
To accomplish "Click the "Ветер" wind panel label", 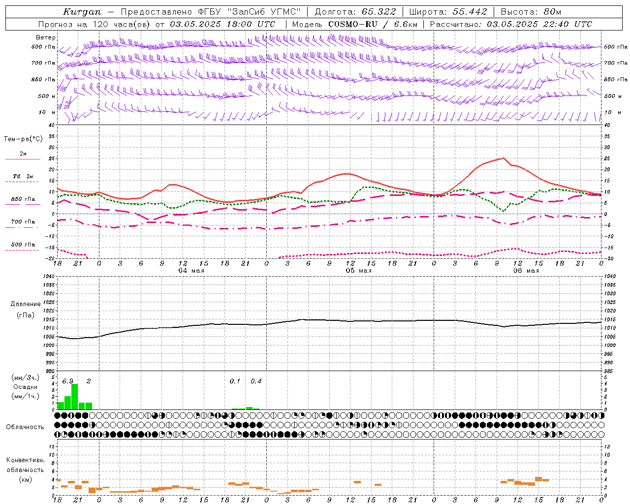I will pyautogui.click(x=46, y=37).
